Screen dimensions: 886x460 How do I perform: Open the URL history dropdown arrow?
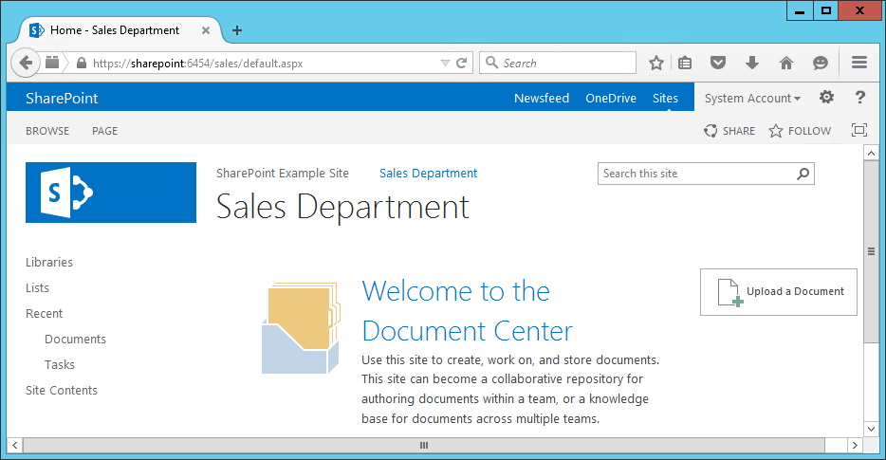tap(445, 63)
